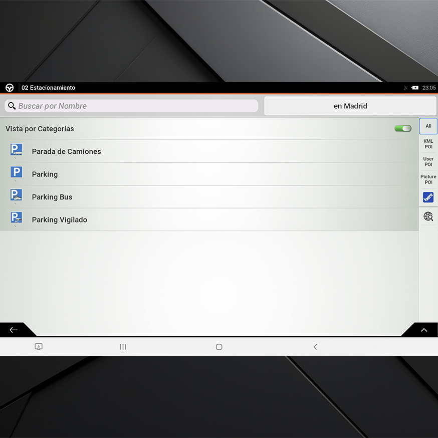Open the online globe search icon

click(428, 216)
